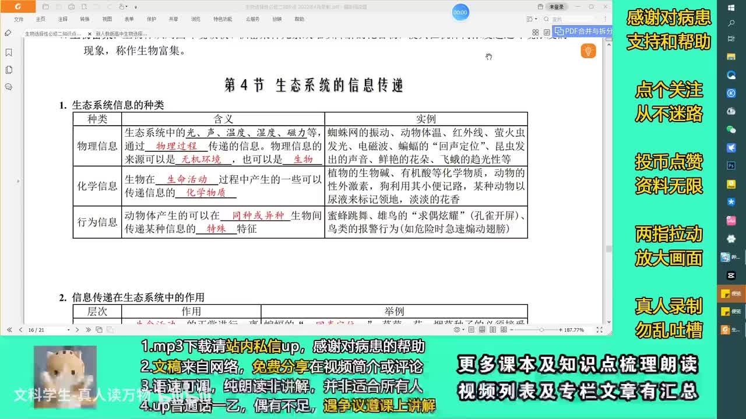Open the eye view-mode dropdown in status bar
The height and width of the screenshot is (419, 746).
click(459, 330)
